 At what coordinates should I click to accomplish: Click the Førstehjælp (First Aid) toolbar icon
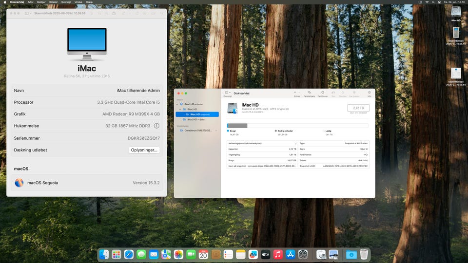coord(309,93)
